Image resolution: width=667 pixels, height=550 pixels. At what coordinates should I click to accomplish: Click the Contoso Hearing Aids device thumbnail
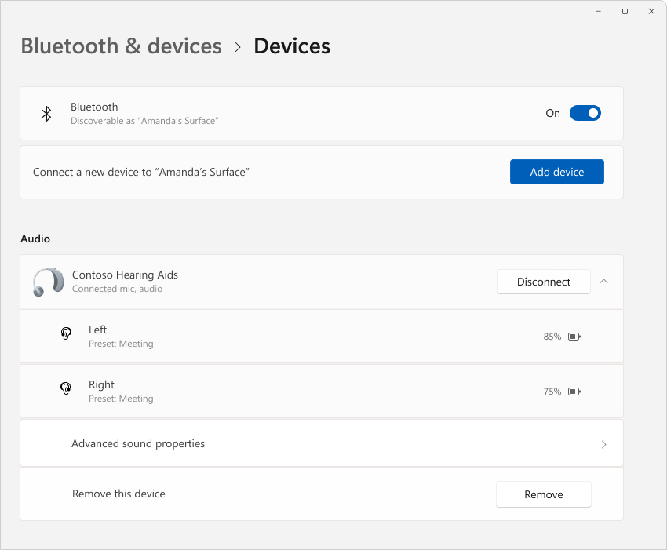pyautogui.click(x=48, y=282)
